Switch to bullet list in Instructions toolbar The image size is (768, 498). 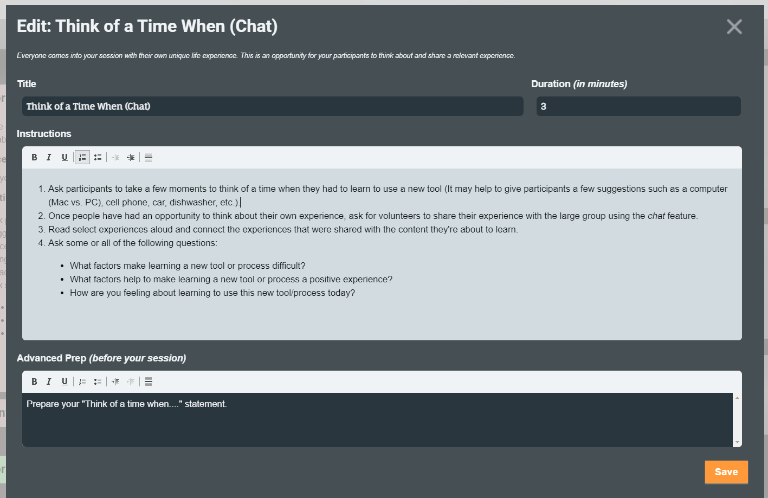coord(98,157)
